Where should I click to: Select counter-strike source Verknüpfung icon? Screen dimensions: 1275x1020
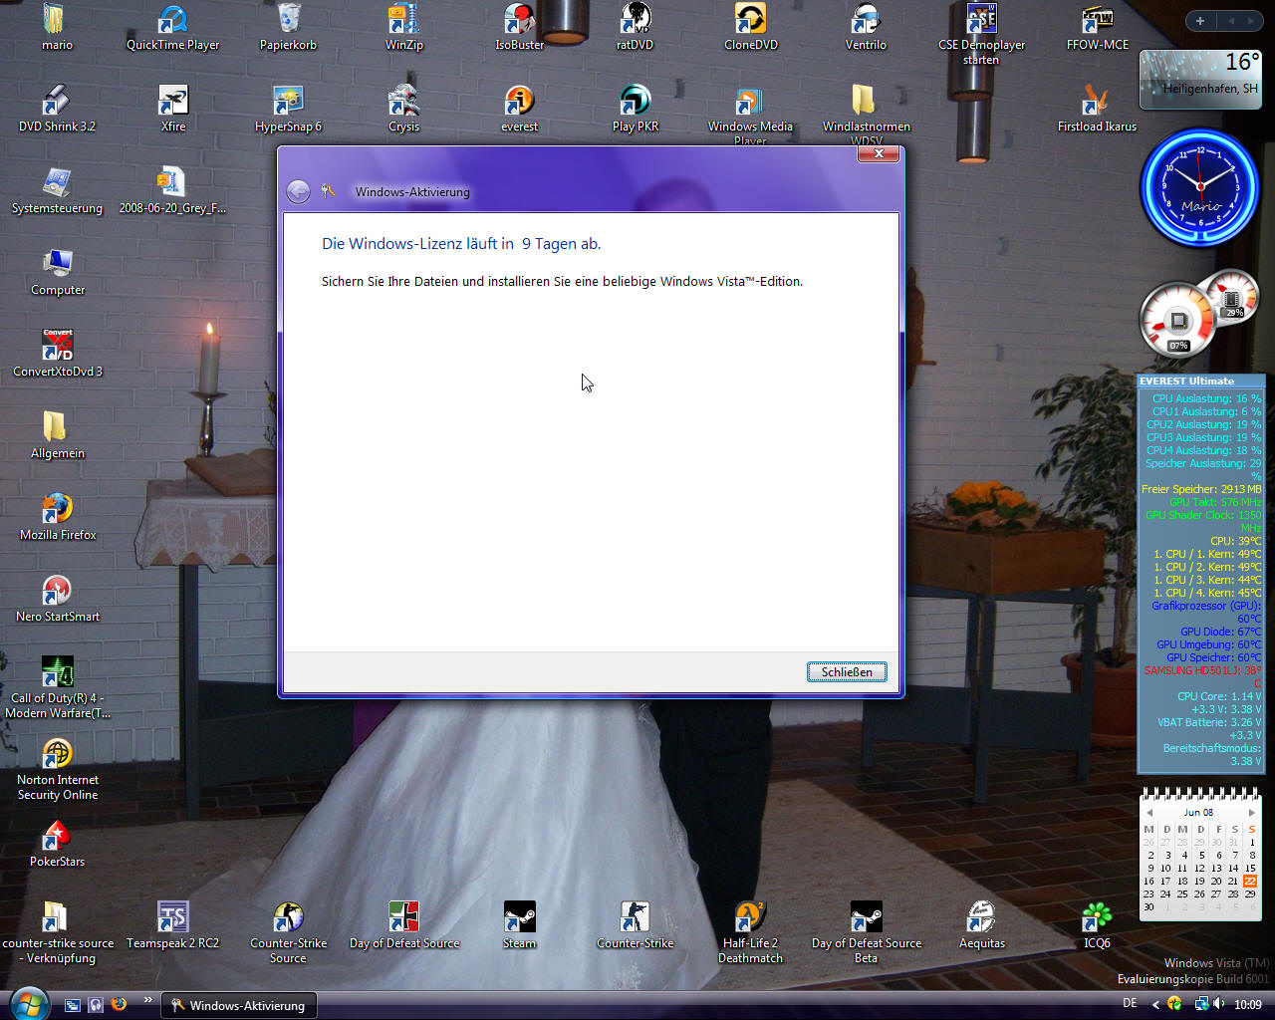point(57,932)
